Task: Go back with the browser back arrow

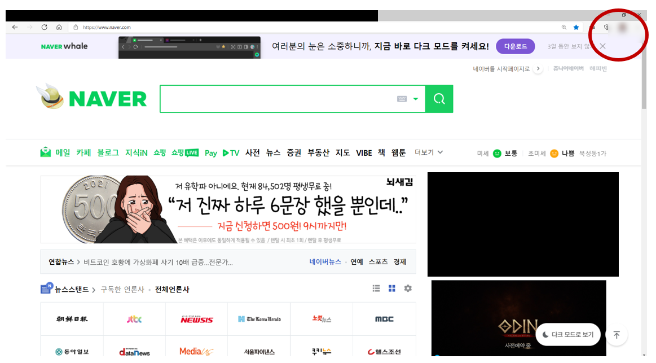Action: click(15, 27)
